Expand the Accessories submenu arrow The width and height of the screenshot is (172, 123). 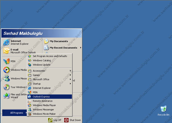[x=70, y=71]
